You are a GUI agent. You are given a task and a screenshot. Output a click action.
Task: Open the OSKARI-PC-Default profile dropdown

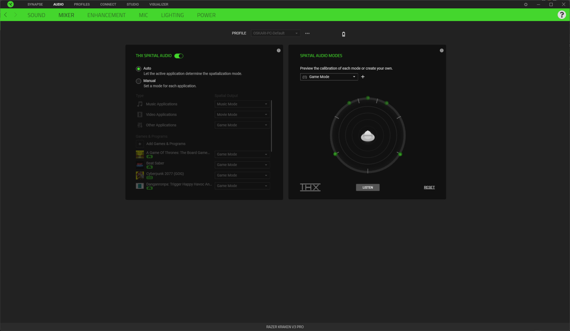click(275, 33)
